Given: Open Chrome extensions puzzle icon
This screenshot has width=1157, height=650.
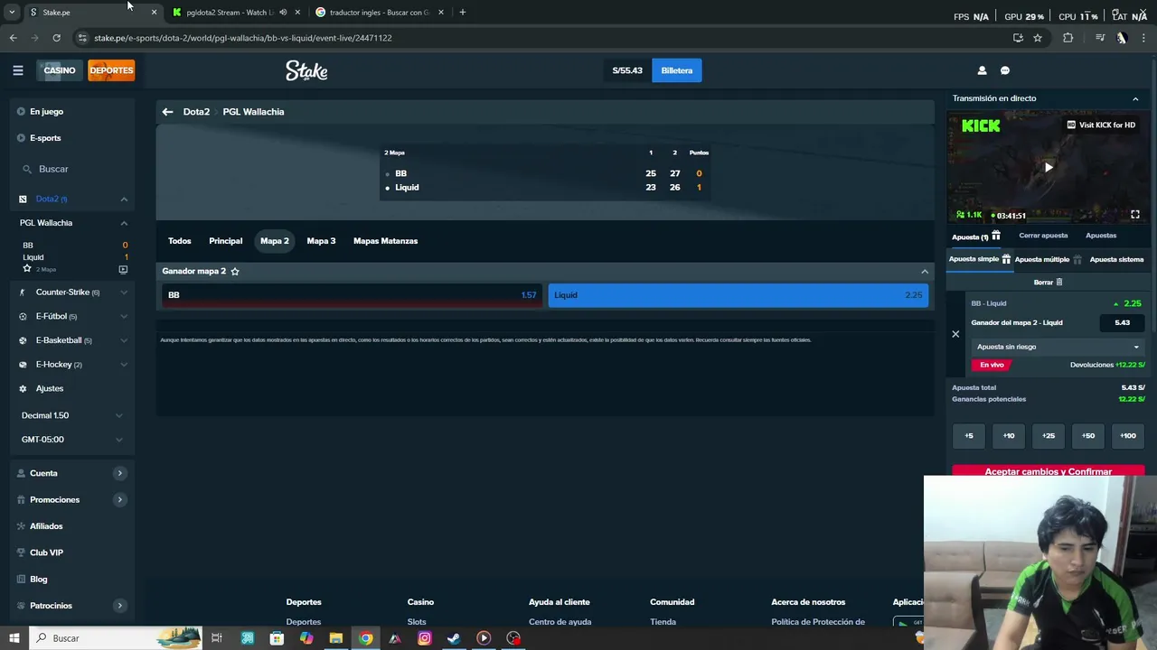Looking at the screenshot, I should [1068, 38].
